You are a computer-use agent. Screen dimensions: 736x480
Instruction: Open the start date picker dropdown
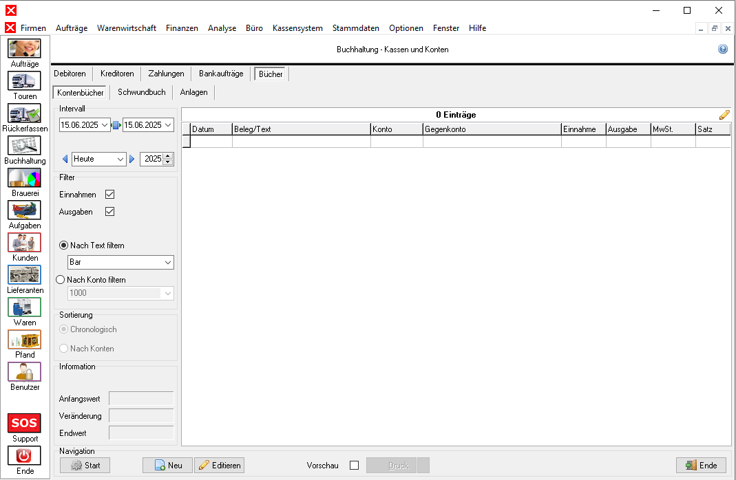[105, 125]
